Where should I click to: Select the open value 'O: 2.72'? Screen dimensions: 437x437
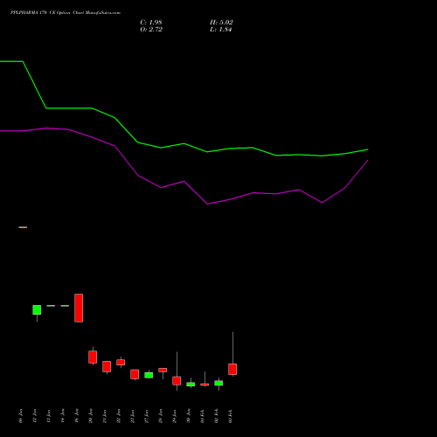click(x=151, y=30)
